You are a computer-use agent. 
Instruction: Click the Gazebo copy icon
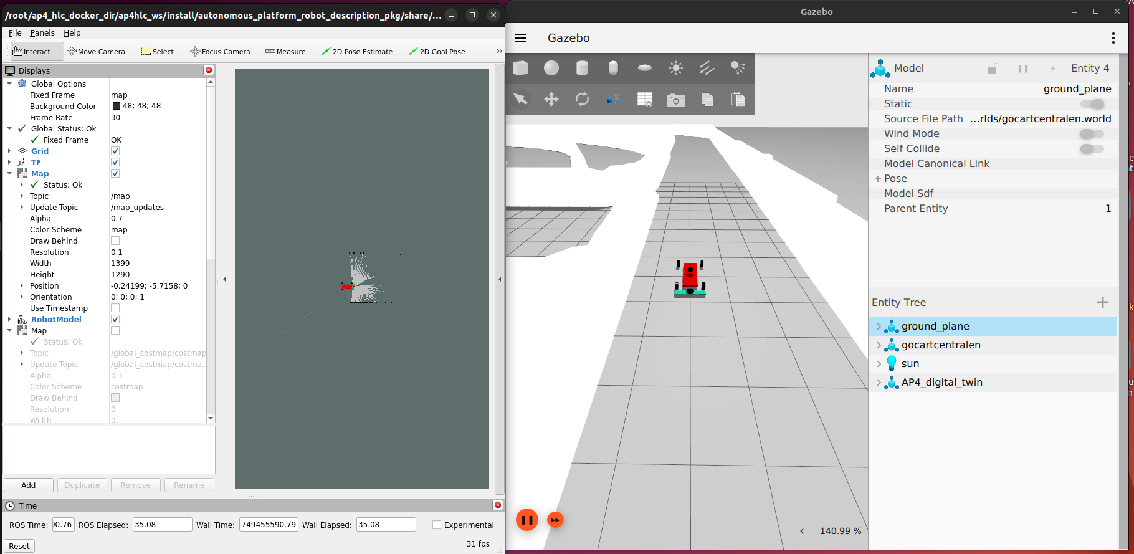coord(707,99)
